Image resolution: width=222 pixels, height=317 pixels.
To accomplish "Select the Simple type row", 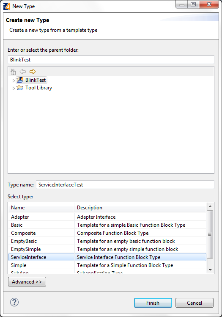I will click(x=107, y=265).
